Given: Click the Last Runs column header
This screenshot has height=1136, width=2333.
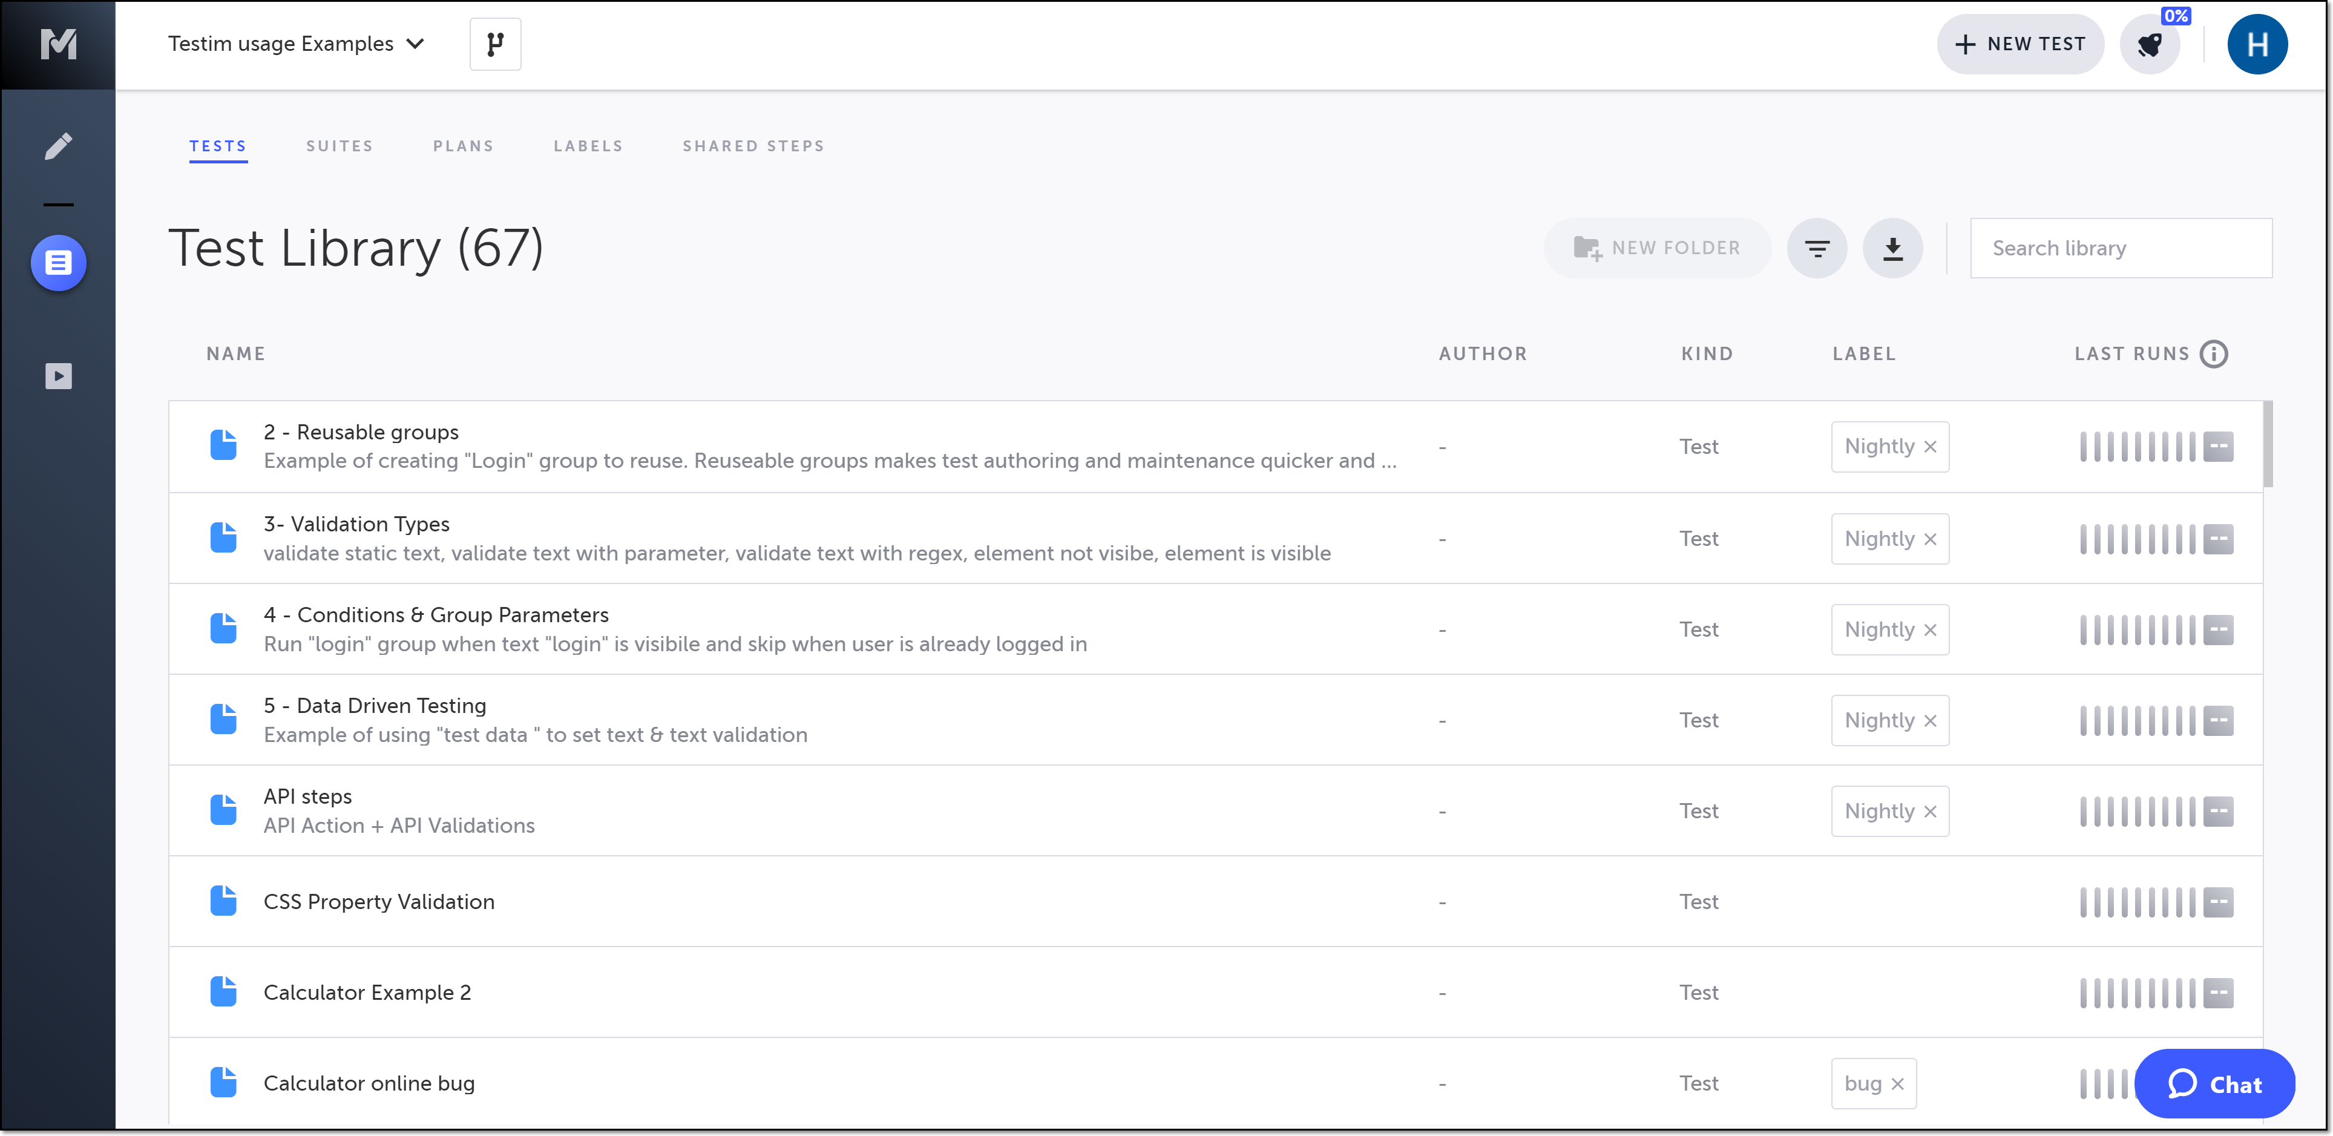Looking at the screenshot, I should pyautogui.click(x=2132, y=353).
